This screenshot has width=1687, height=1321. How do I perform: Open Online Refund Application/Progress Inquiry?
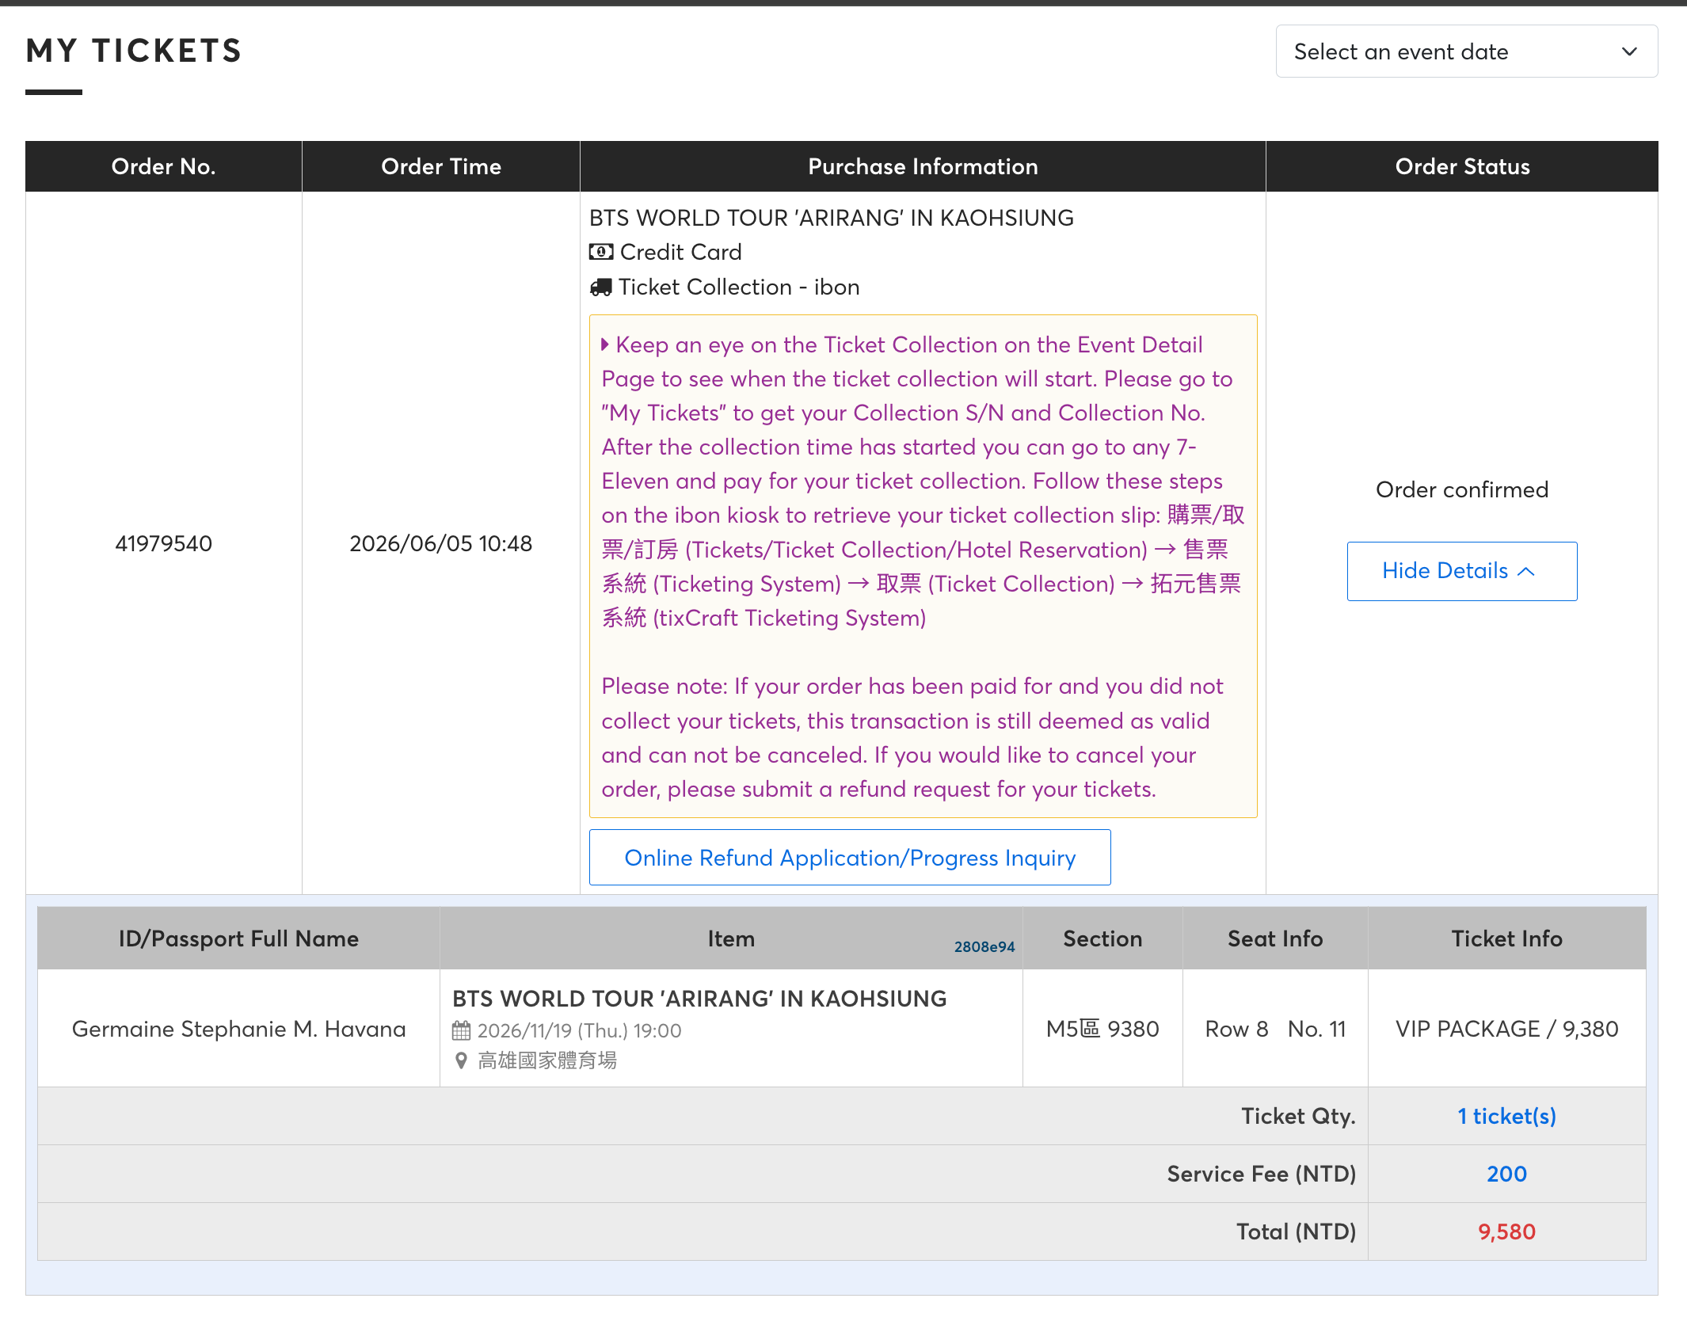pos(850,858)
